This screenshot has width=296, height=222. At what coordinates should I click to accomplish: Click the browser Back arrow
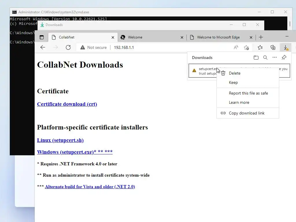(x=43, y=47)
